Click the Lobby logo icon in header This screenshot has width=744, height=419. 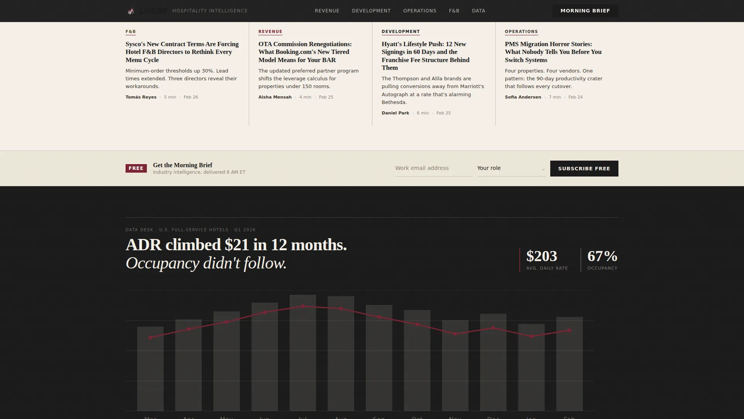coord(131,11)
